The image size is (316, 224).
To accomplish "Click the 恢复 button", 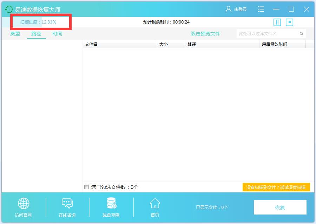I will click(x=280, y=207).
